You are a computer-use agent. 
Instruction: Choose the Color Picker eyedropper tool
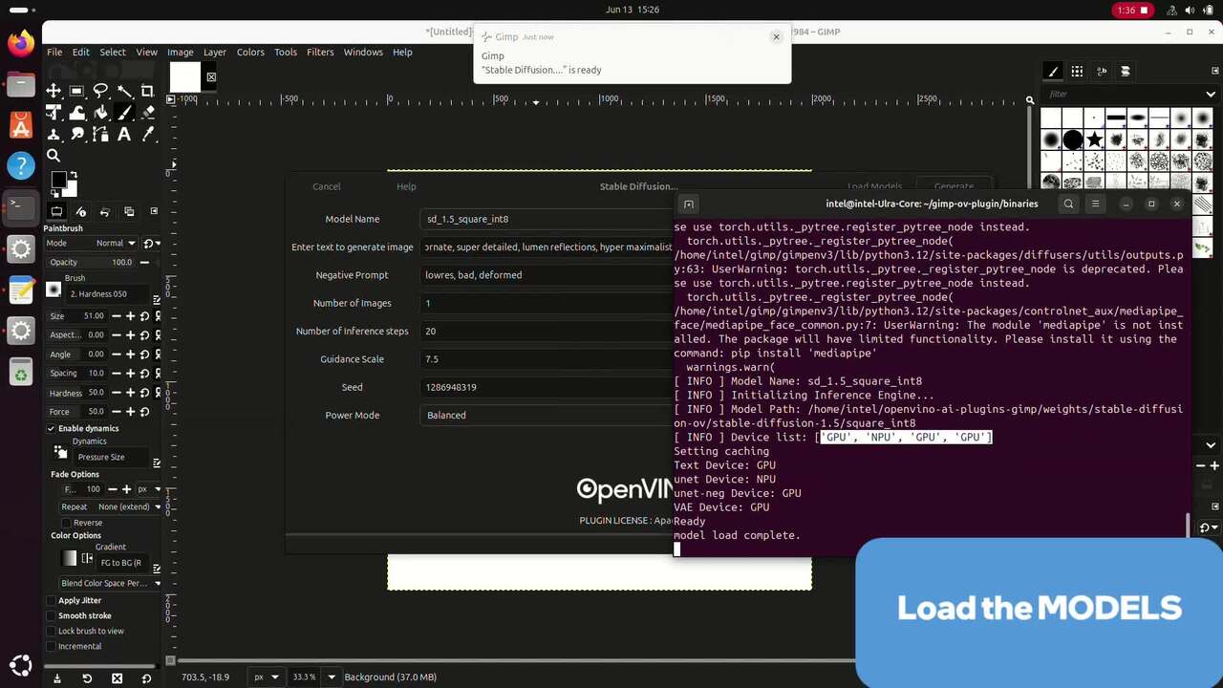click(x=147, y=135)
